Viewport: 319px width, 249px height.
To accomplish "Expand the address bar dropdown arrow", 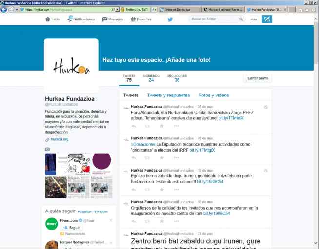I will click(118, 10).
